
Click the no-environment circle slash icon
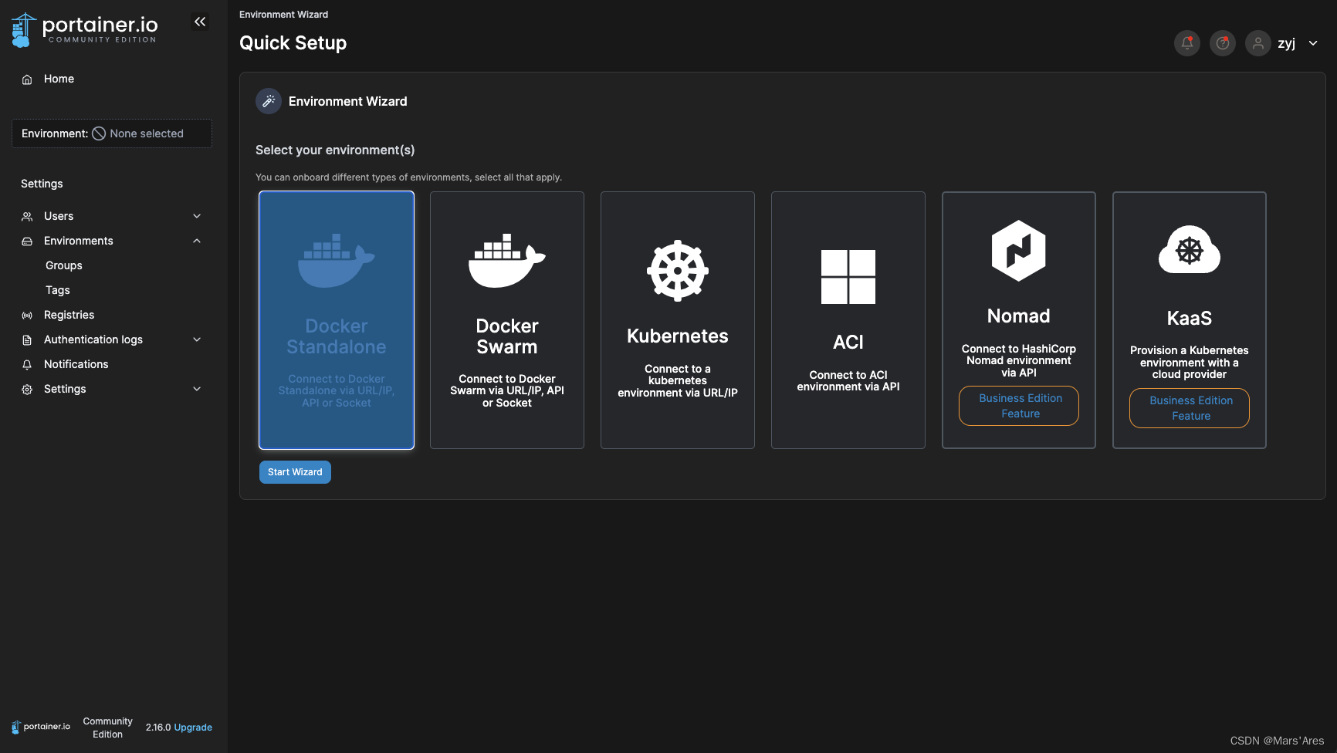point(99,133)
